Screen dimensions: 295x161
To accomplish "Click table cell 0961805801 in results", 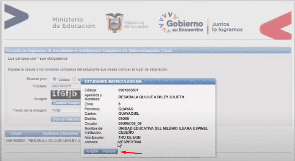I will 16,140.
